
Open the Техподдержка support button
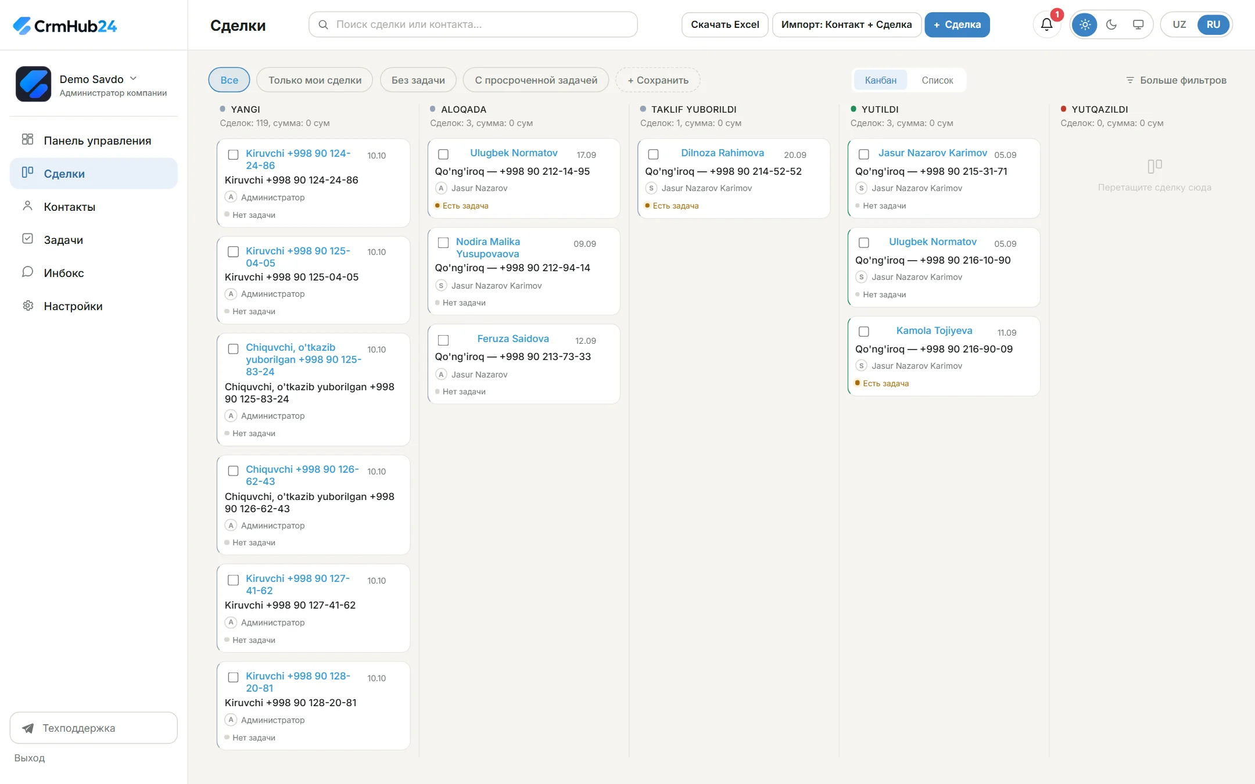(x=94, y=728)
